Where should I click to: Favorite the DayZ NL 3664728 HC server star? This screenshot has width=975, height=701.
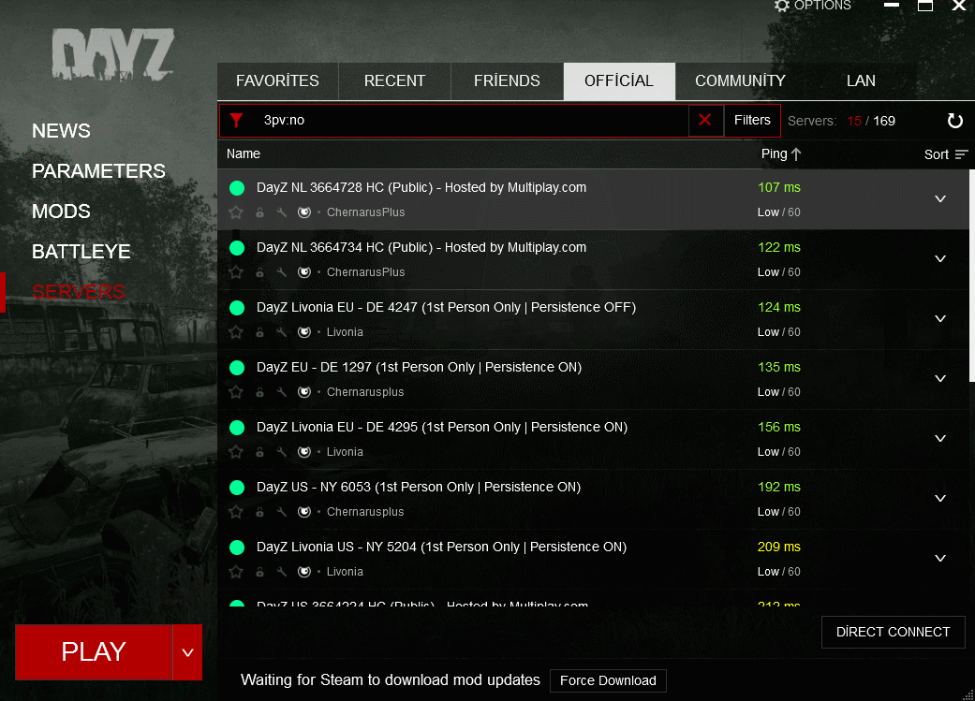pyautogui.click(x=236, y=212)
